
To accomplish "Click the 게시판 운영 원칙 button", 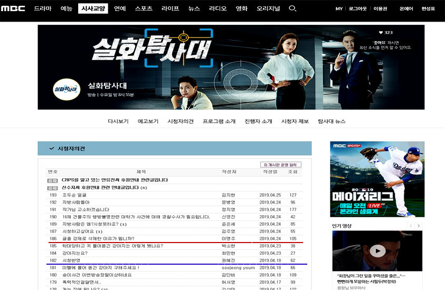I will pyautogui.click(x=280, y=165).
